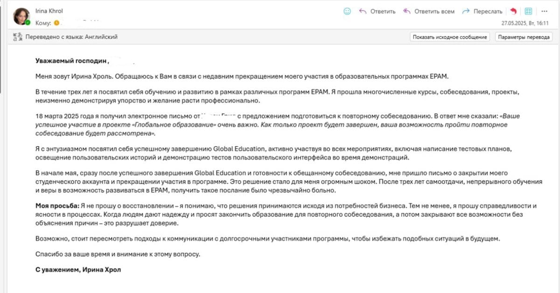Click the translator icon in translation bar
This screenshot has height=293, width=560.
18,37
